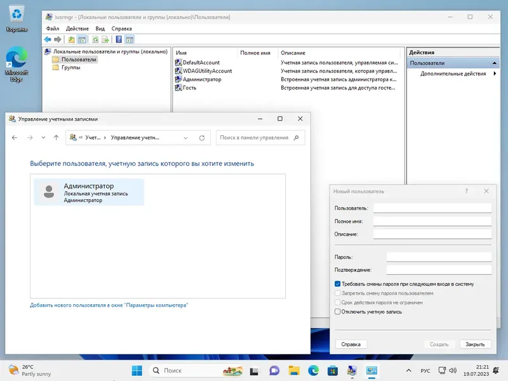508x381 pixels.
Task: Expand address bar history dropdown
Action: point(185,138)
